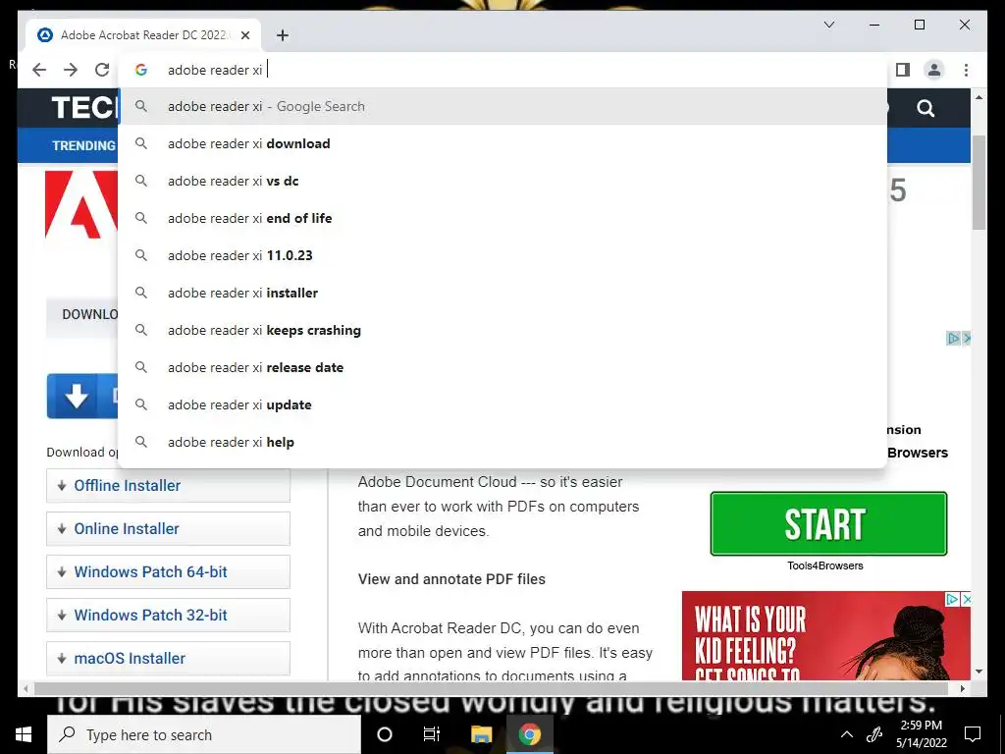Click the taskbar clock showing 2:59 PM
Screen dimensions: 1005x754
(x=922, y=734)
